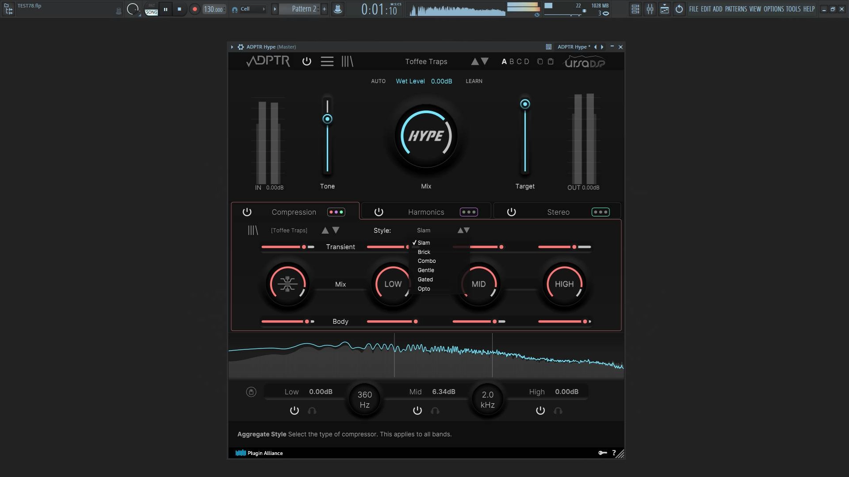Select previous preset with header up arrow
This screenshot has width=849, height=477.
474,61
